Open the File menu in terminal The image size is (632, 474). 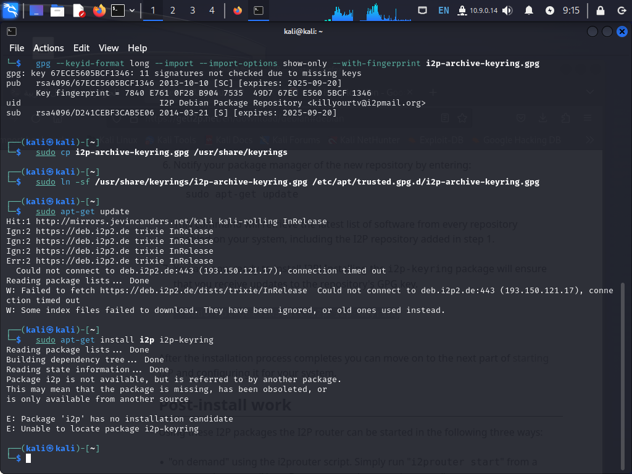pyautogui.click(x=17, y=48)
